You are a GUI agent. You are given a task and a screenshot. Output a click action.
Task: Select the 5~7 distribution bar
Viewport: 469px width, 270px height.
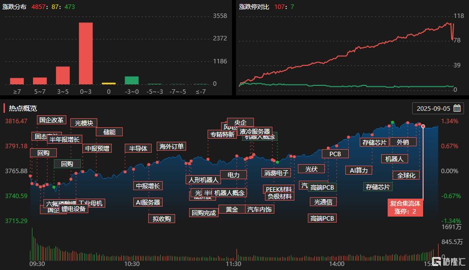[x=40, y=81]
